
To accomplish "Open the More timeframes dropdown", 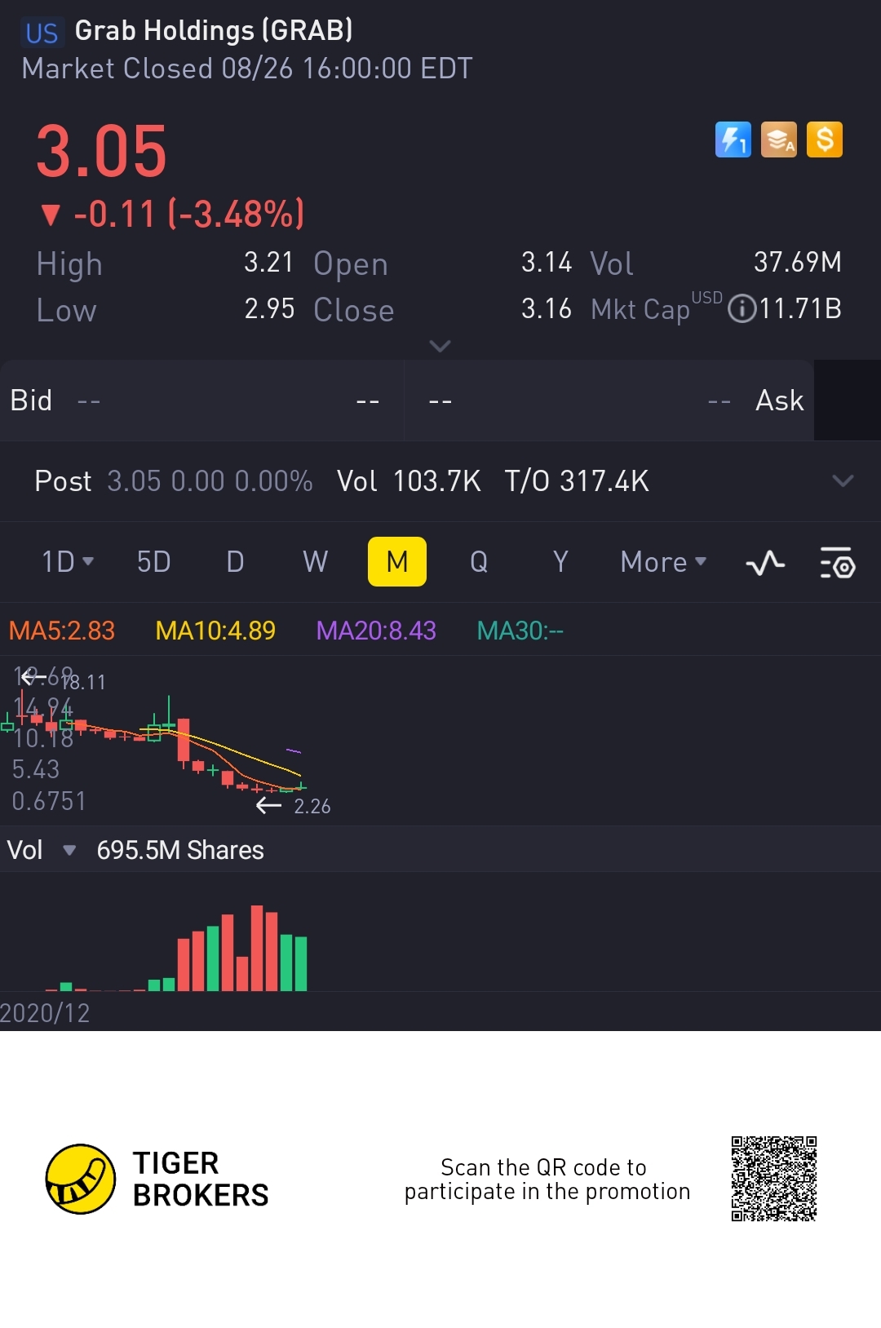I will click(x=663, y=562).
